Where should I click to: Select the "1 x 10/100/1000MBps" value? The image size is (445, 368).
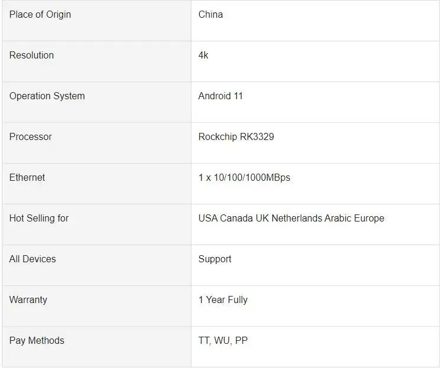click(244, 177)
